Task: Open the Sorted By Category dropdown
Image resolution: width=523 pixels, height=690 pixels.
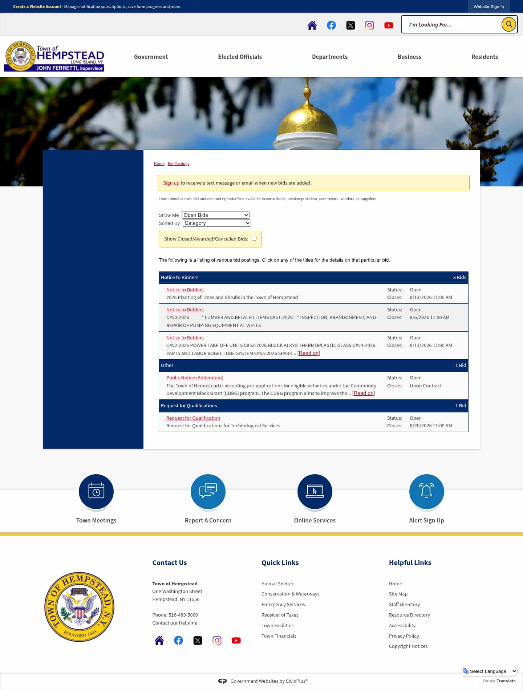Action: click(x=217, y=223)
